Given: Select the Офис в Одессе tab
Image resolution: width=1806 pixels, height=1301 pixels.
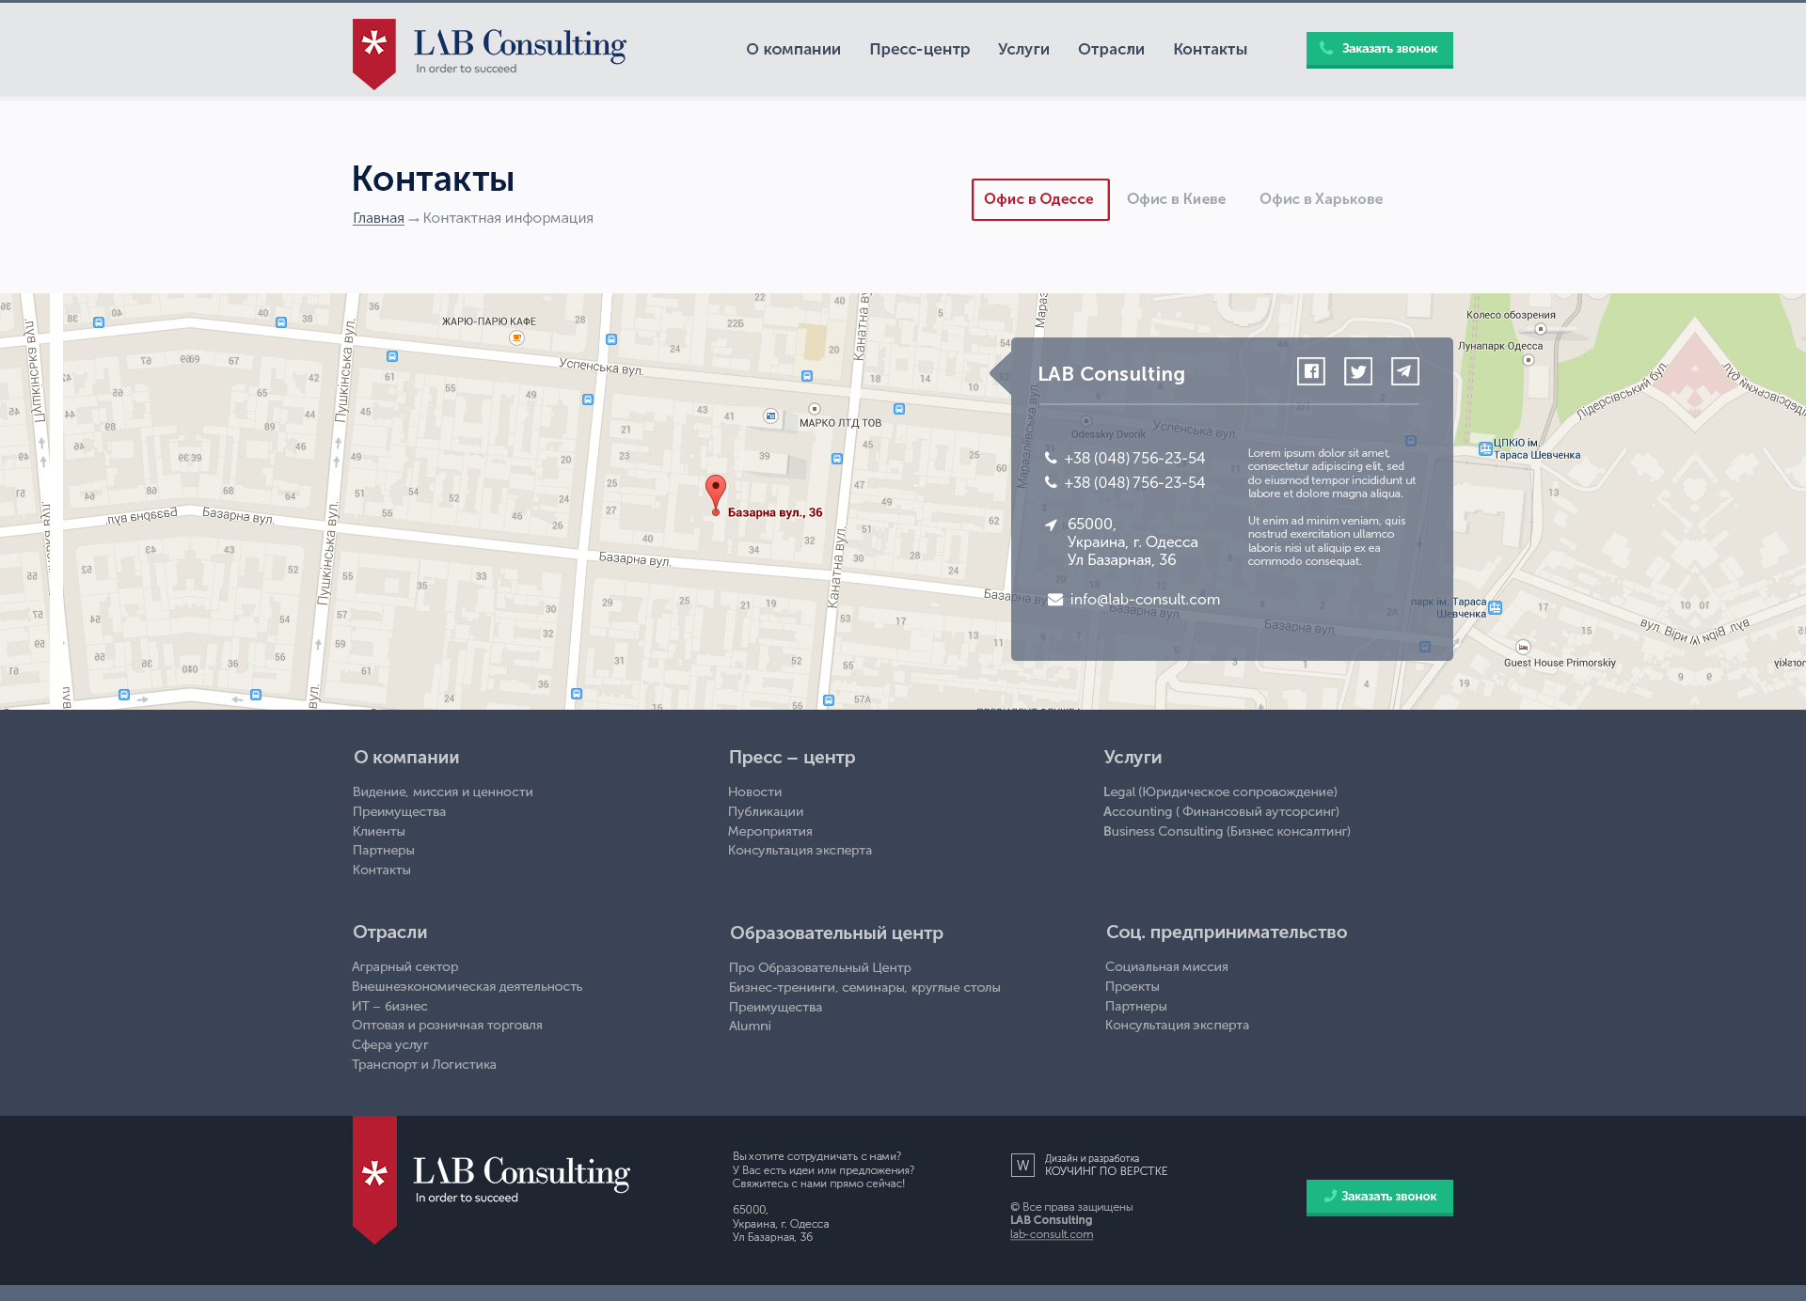Looking at the screenshot, I should point(1039,199).
